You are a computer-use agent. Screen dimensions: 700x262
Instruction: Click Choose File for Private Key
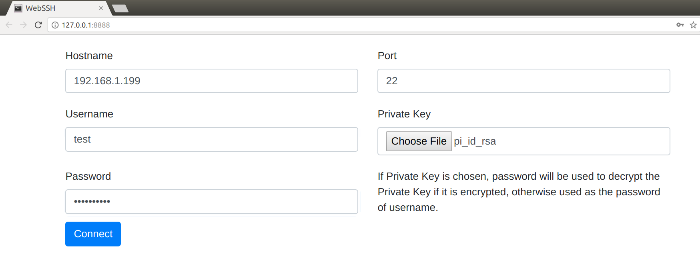click(x=419, y=141)
